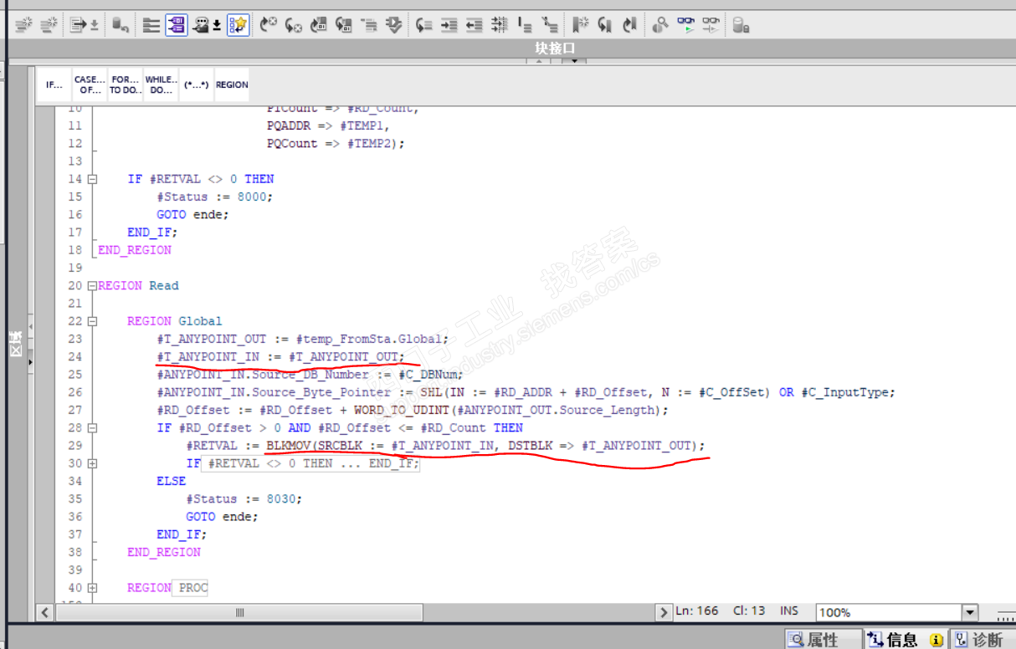Click horizontal scrollbar right arrow
Viewport: 1016px width, 649px height.
[x=664, y=613]
